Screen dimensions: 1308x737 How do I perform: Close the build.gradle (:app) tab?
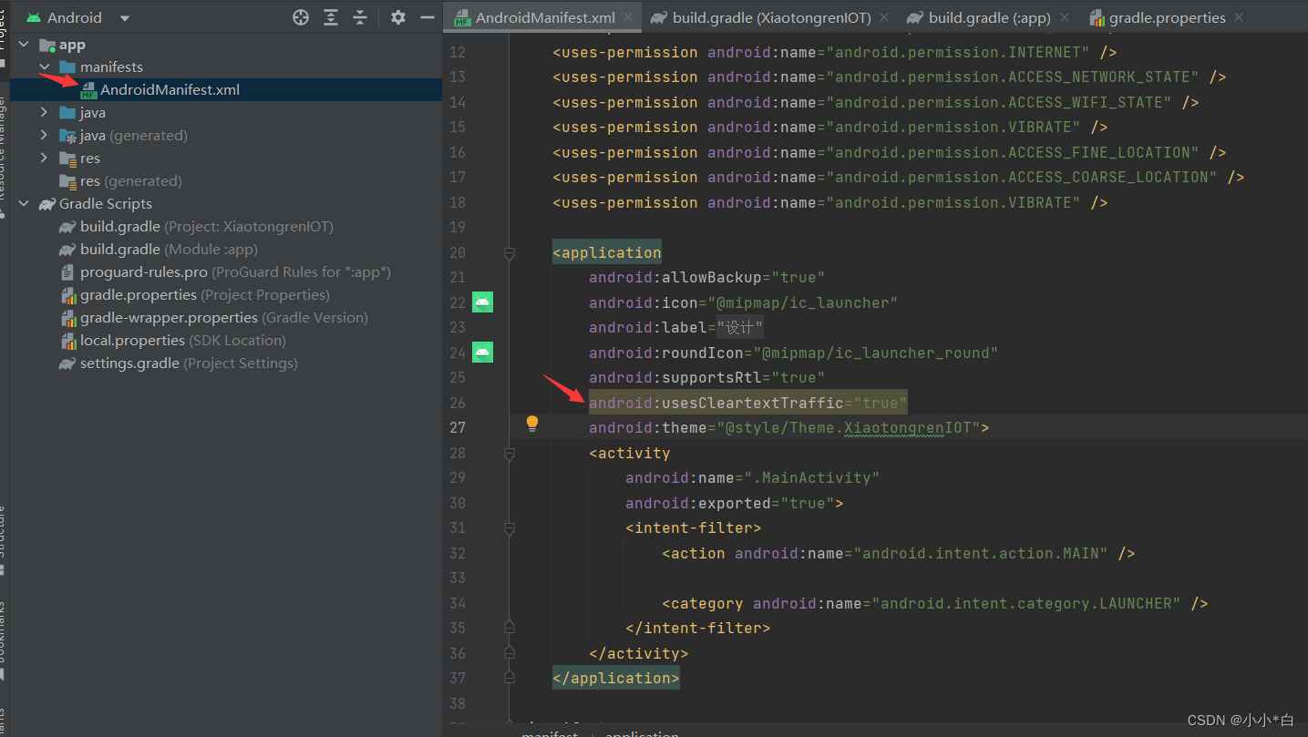pos(1065,17)
